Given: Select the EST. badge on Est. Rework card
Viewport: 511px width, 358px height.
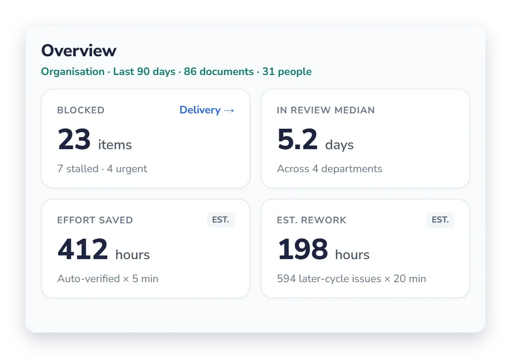Looking at the screenshot, I should point(440,220).
